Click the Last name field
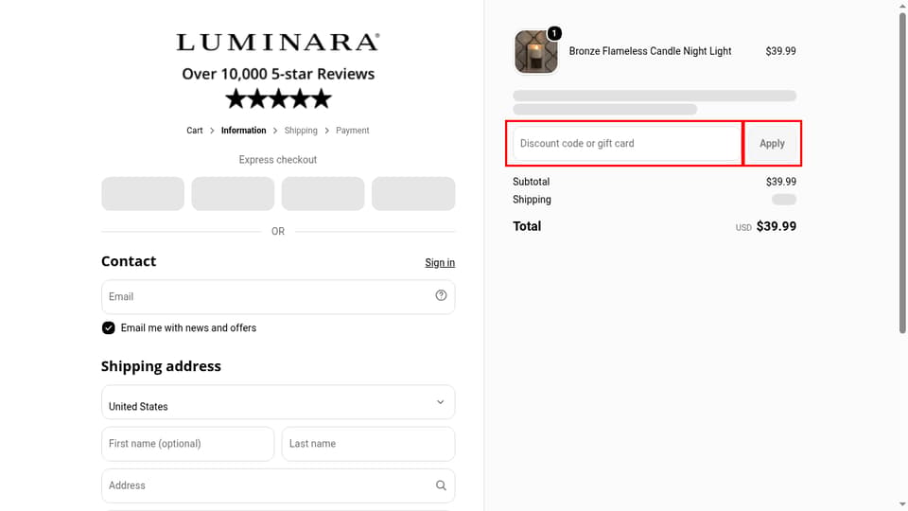 (x=368, y=444)
